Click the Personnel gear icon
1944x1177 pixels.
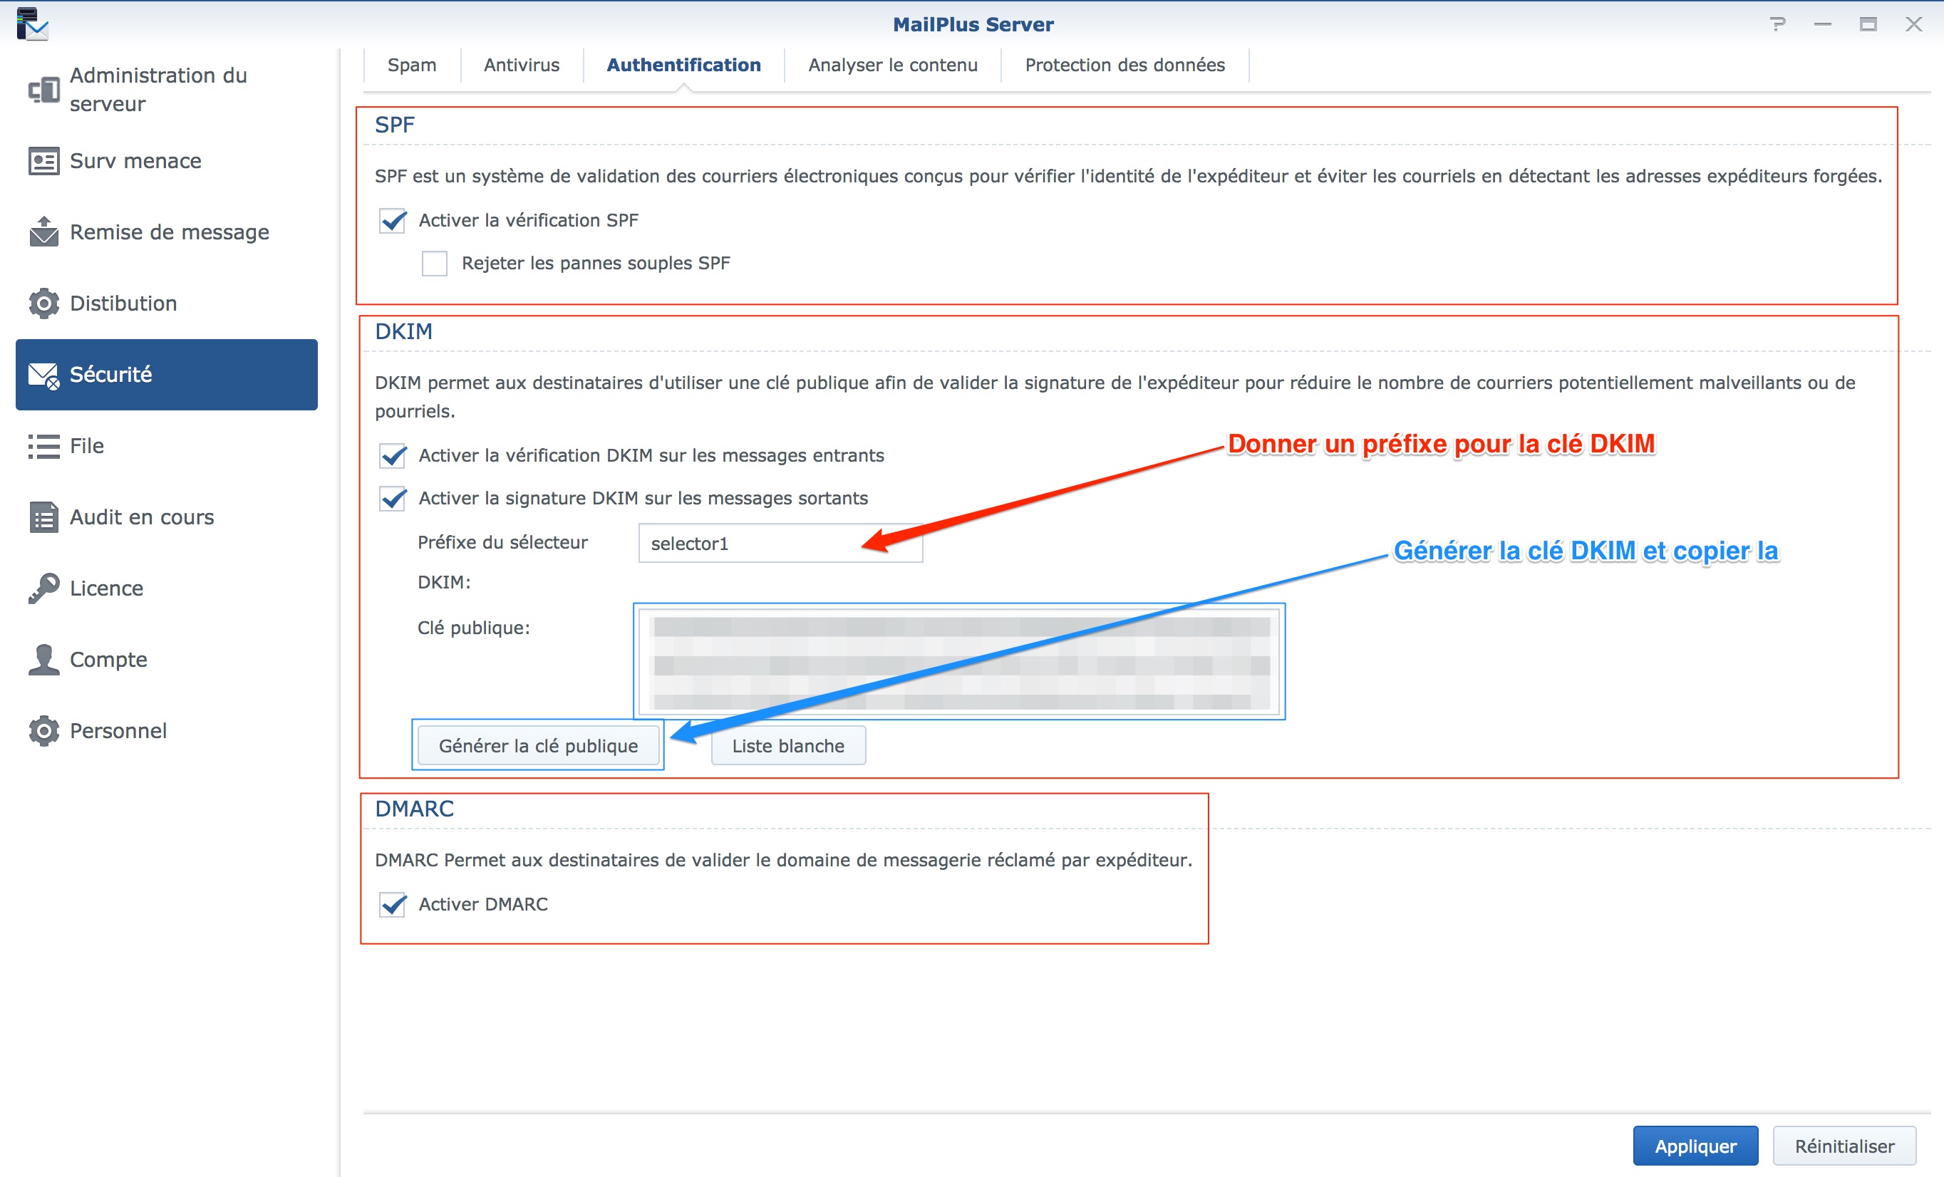coord(44,731)
